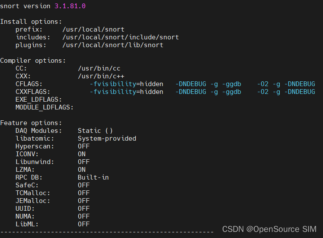Click the CC value /usr/bin/cc
Screen dimensions: 323x238
point(99,68)
